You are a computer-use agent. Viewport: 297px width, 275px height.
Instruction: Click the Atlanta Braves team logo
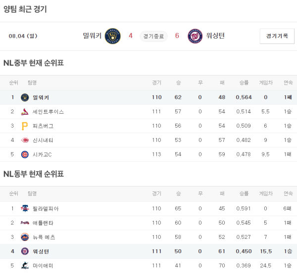25,223
